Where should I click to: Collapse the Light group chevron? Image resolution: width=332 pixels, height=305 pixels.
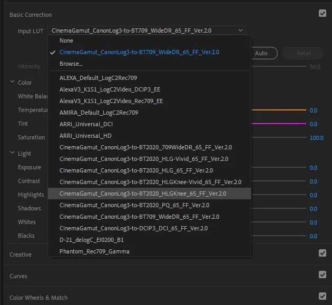13,152
